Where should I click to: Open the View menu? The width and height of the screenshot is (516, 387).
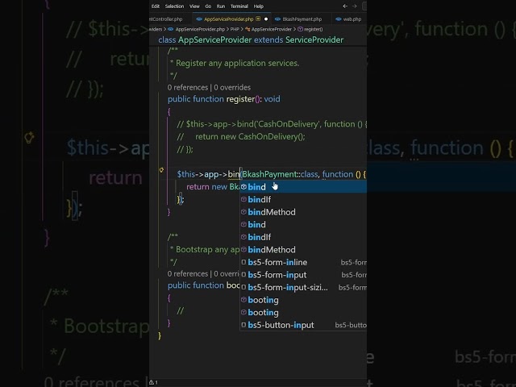(x=194, y=6)
